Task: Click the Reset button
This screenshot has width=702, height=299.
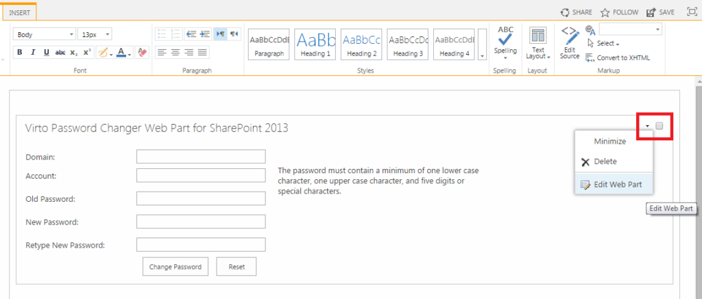Action: click(x=237, y=267)
